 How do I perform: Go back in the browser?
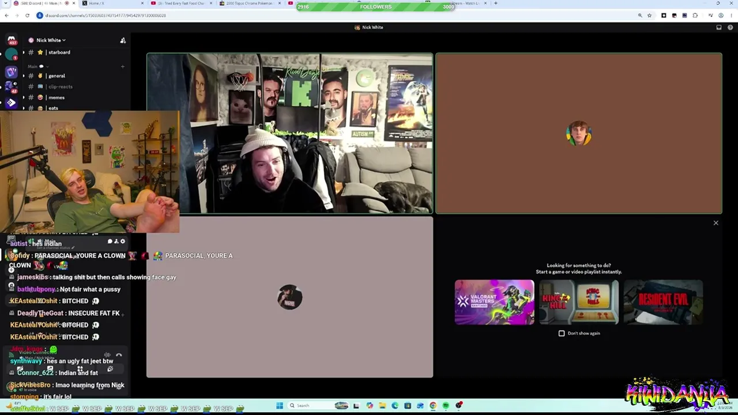click(6, 16)
